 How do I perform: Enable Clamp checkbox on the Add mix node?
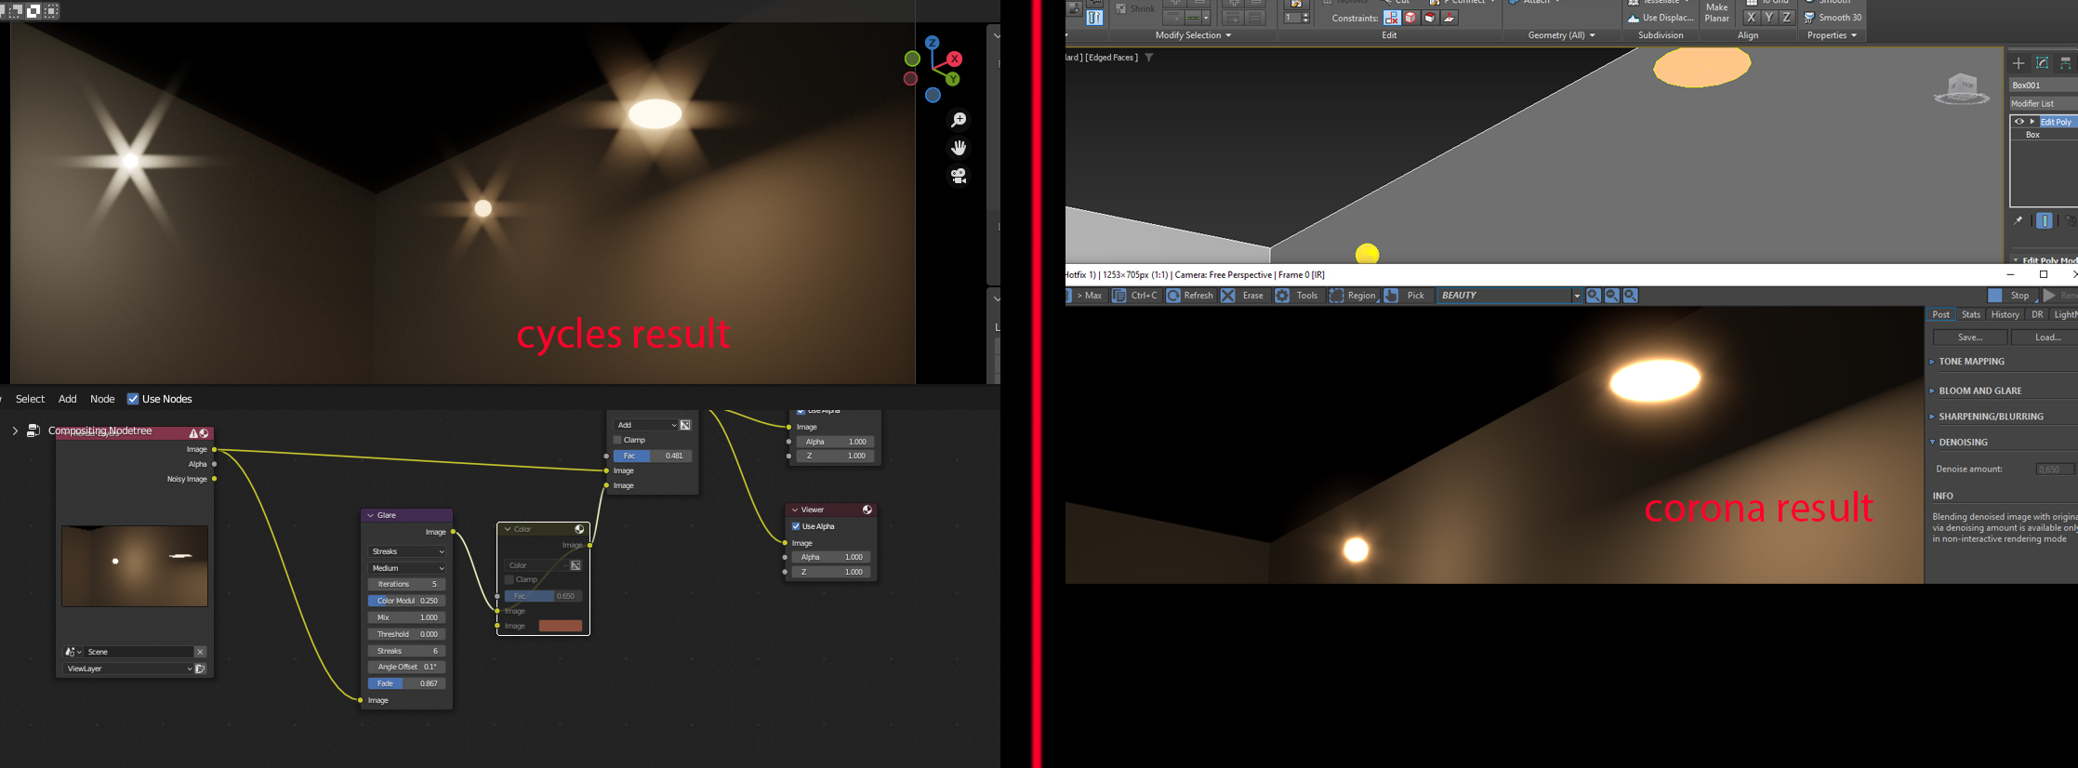tap(617, 440)
